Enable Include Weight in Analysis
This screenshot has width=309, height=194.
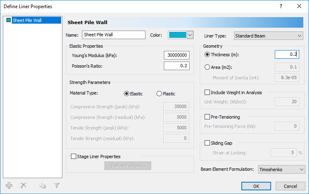207,93
